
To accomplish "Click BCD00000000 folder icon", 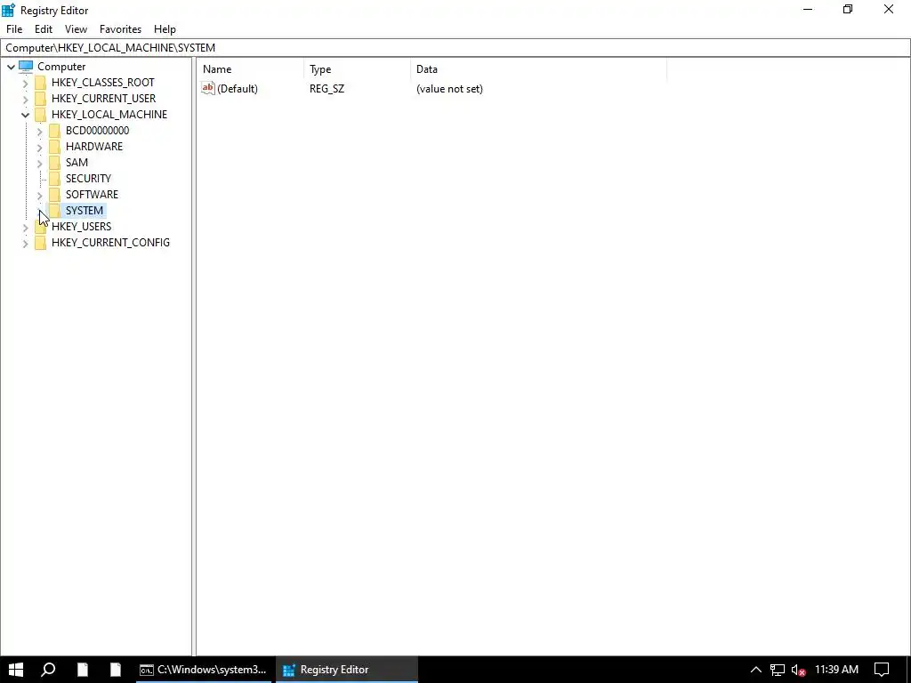I will [x=54, y=130].
